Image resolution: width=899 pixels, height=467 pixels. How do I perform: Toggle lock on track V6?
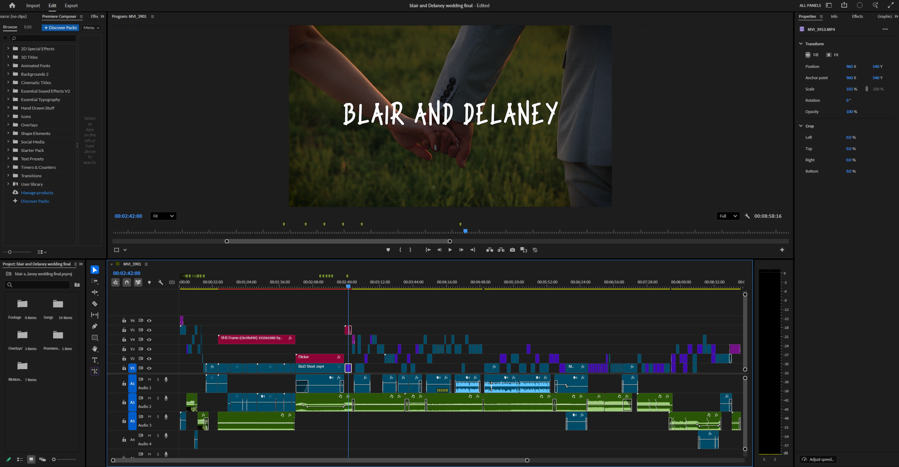pos(124,321)
